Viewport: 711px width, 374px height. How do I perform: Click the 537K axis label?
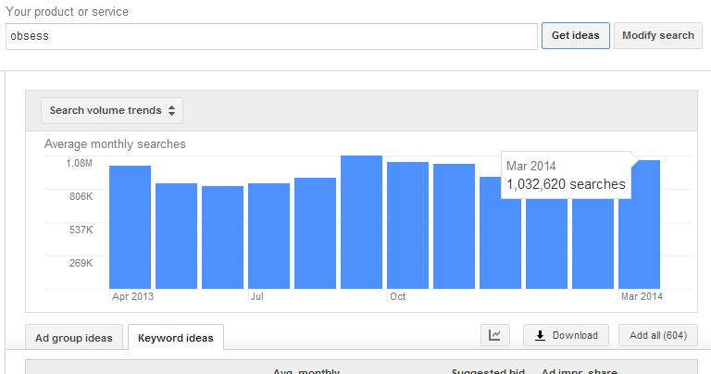click(x=81, y=230)
